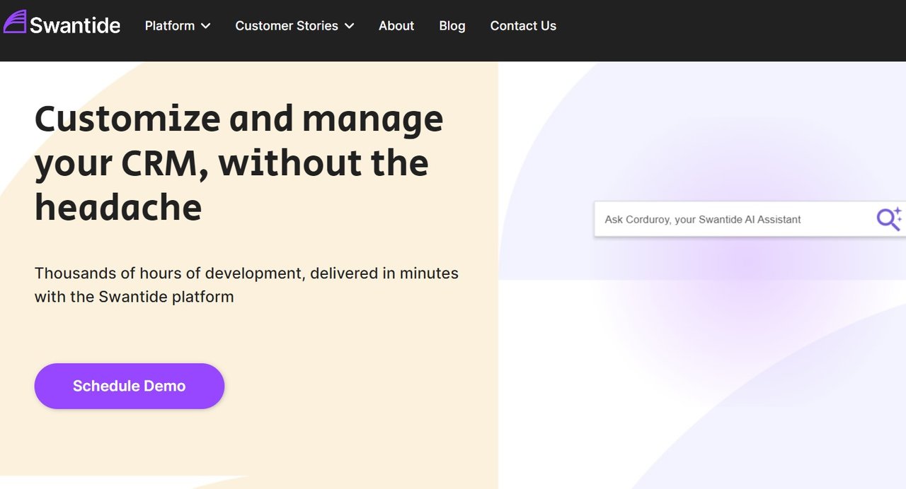Click the 'Thousands of hours of development' text
This screenshot has height=489, width=906.
coord(246,285)
